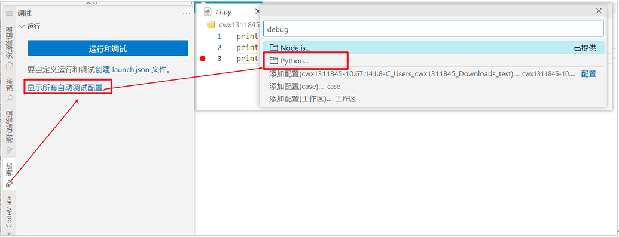Open the hamburger menu above the sidebar tabs
The width and height of the screenshot is (619, 237).
coord(10,13)
